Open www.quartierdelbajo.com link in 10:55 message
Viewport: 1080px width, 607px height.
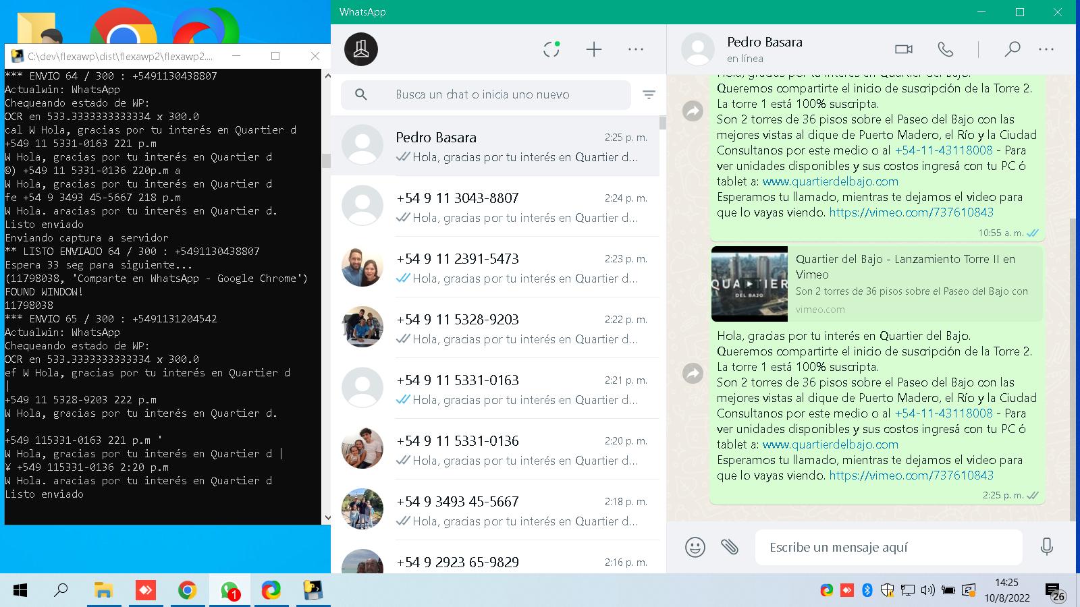tap(830, 181)
